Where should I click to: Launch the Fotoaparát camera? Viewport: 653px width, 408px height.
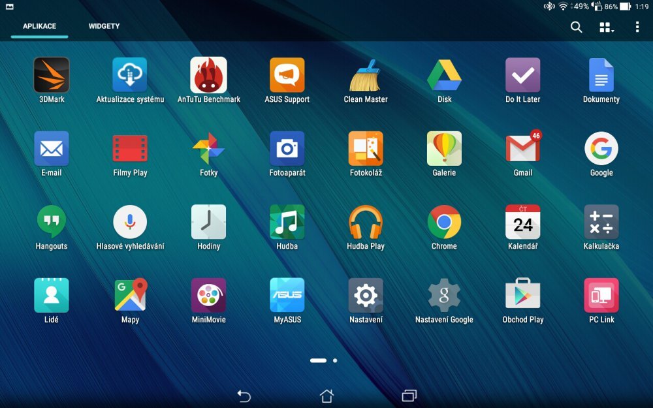(287, 149)
